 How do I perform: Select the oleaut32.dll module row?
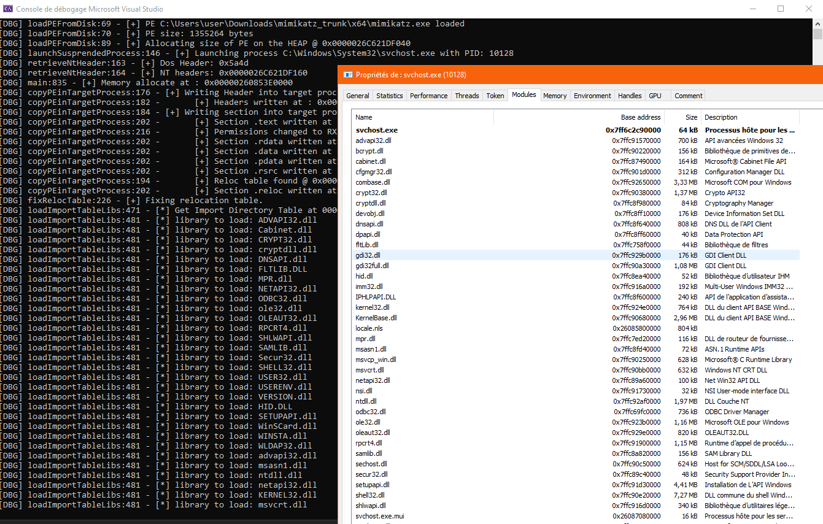click(576, 433)
